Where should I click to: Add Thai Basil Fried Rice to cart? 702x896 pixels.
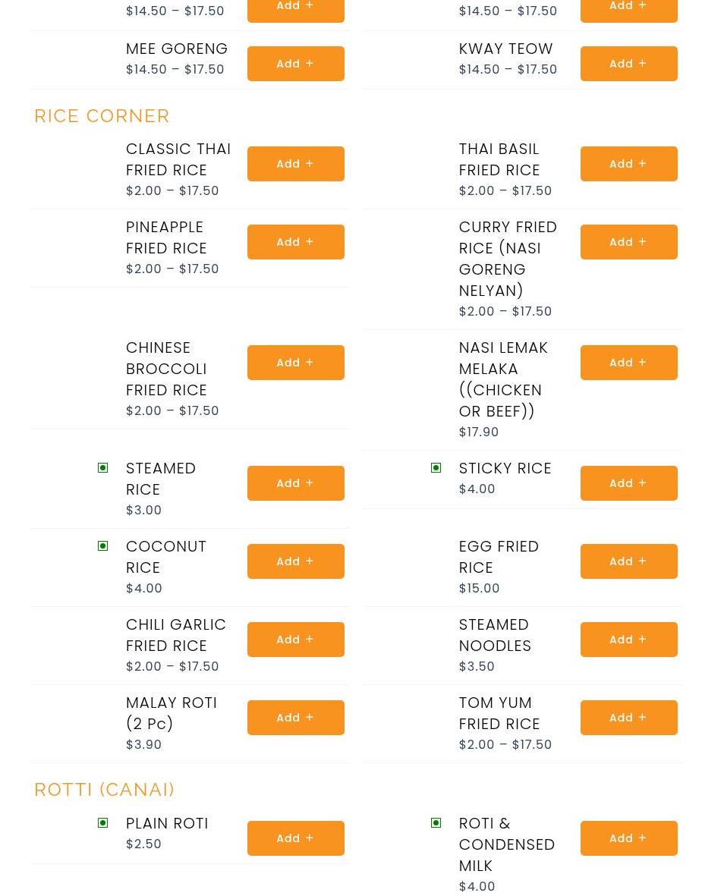pos(628,164)
